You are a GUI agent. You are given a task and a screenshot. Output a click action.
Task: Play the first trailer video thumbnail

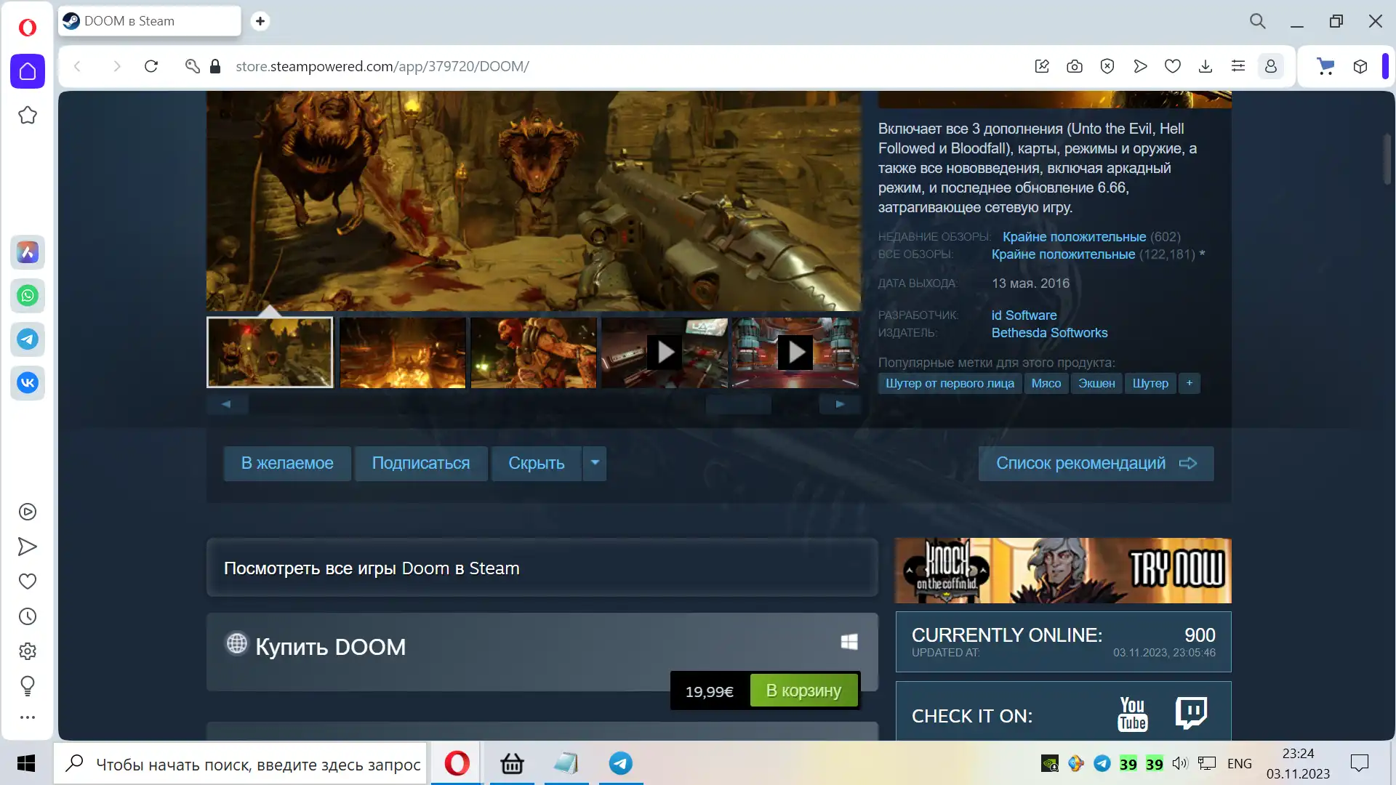pyautogui.click(x=665, y=353)
